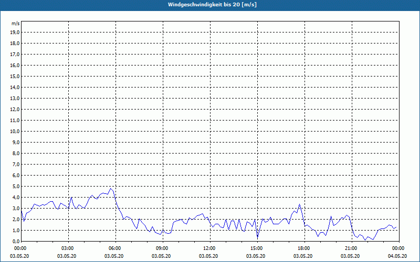Click the "00:00" time label above 03.05.20

pos(19,248)
